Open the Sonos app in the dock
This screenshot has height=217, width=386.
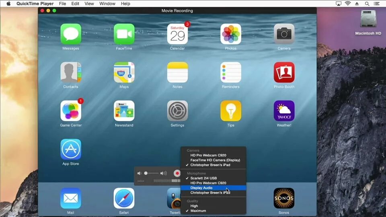click(284, 198)
